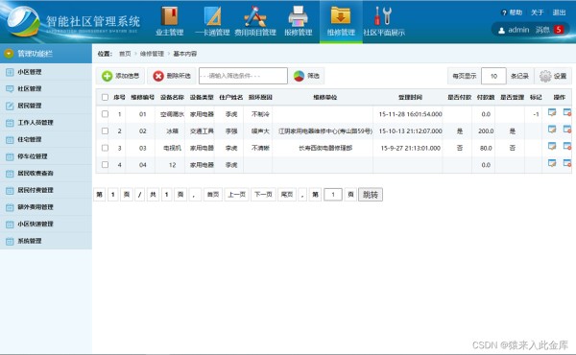The image size is (576, 355).
Task: Open 住宅管理 sidebar item
Action: click(46, 139)
